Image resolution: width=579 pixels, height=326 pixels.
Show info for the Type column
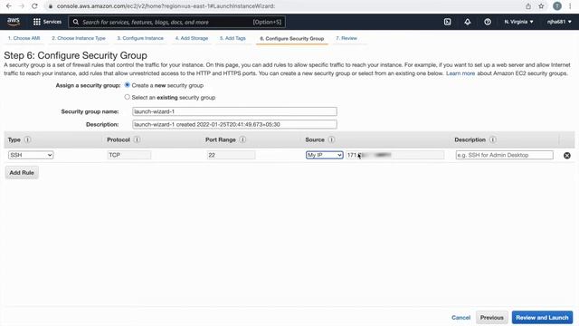[27, 139]
